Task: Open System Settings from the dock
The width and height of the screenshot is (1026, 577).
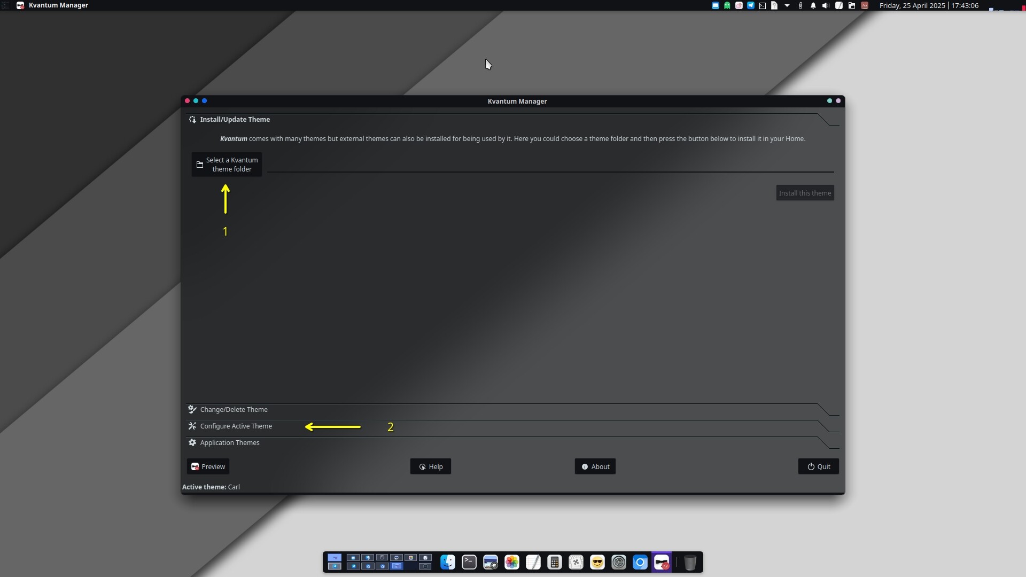Action: [x=619, y=562]
